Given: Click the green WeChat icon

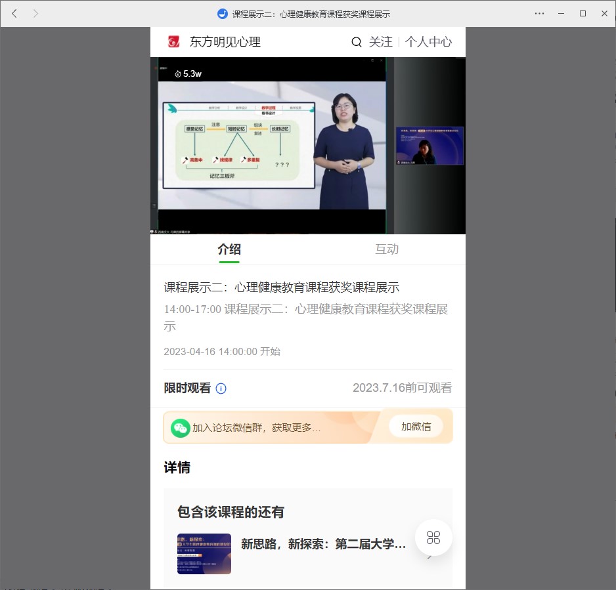Looking at the screenshot, I should [x=181, y=428].
